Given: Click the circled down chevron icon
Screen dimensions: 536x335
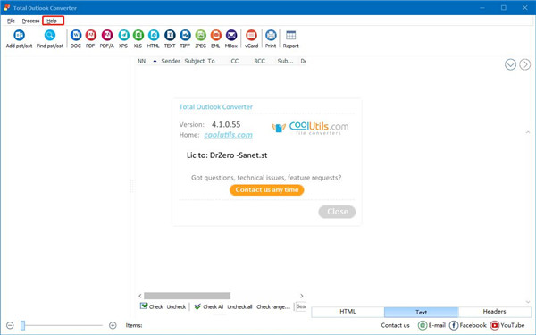Looking at the screenshot, I should coord(510,64).
